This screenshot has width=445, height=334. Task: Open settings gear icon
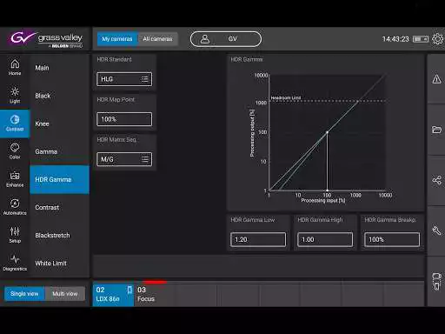437,39
